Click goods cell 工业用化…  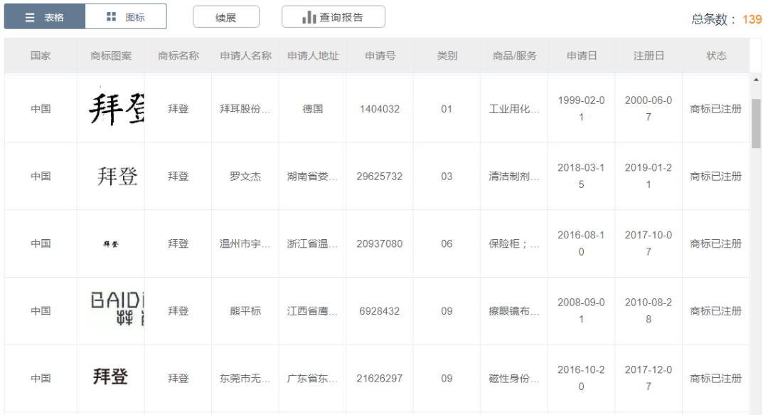(514, 109)
